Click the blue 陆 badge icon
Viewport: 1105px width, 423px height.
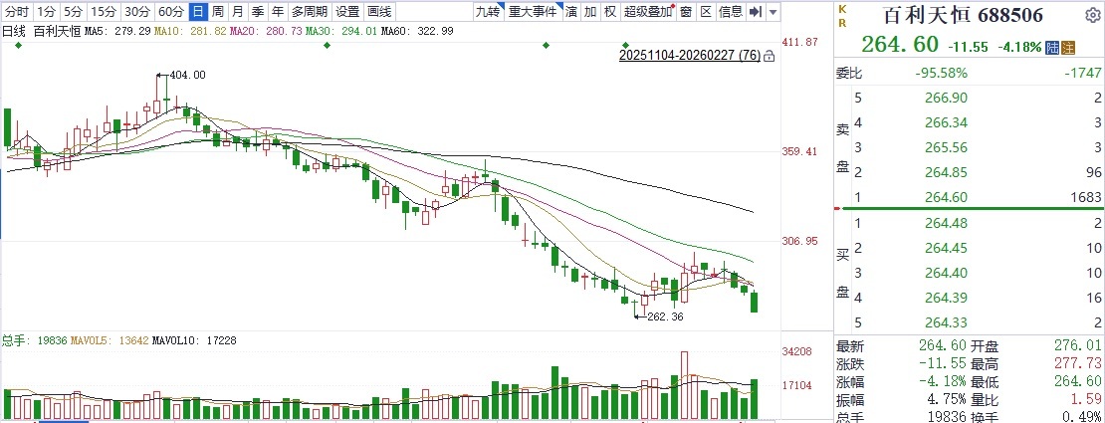(1052, 47)
